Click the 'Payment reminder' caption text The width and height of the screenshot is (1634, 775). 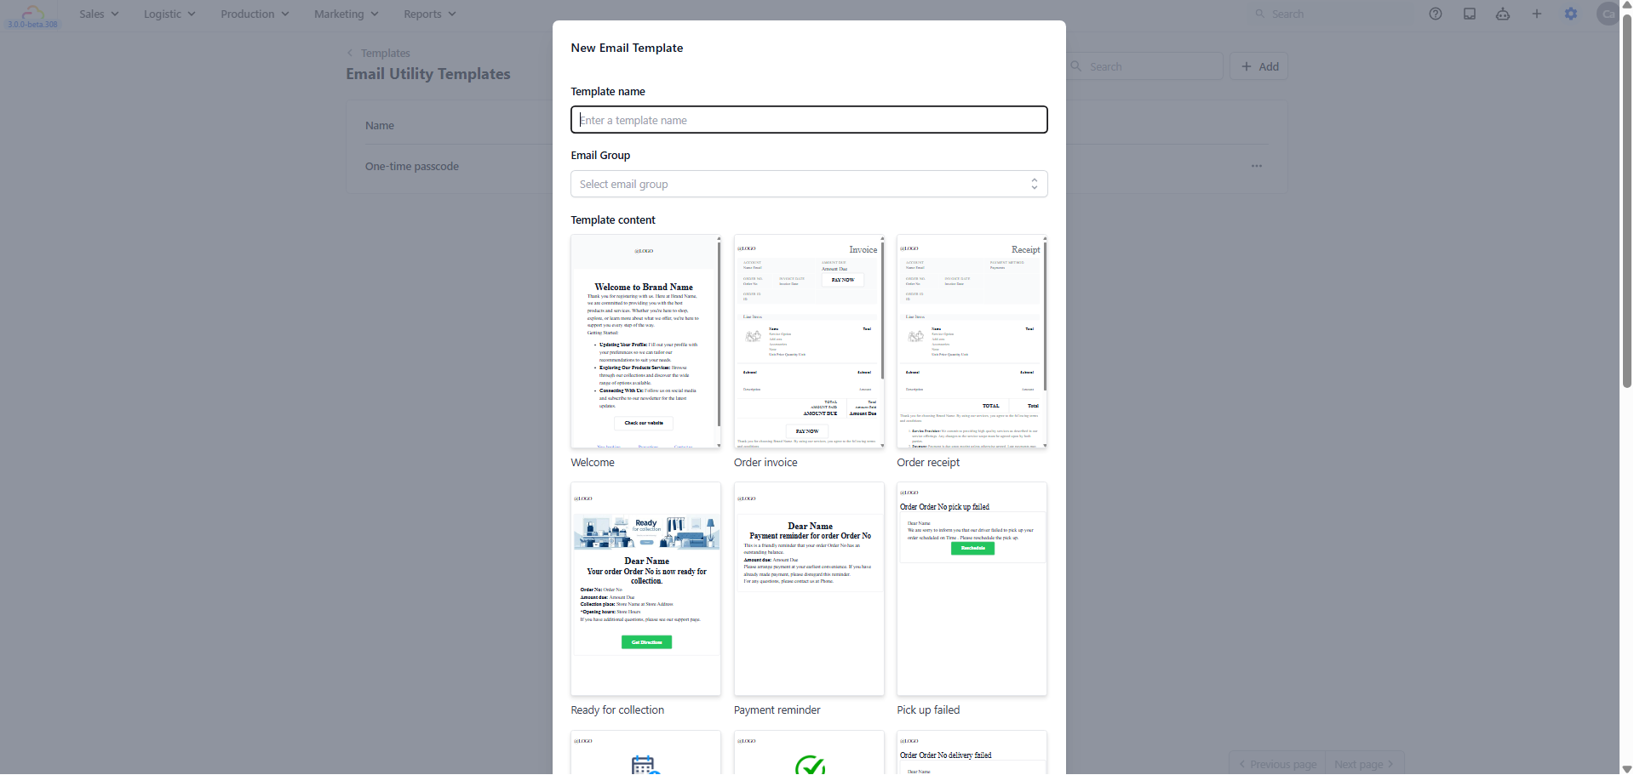point(777,710)
